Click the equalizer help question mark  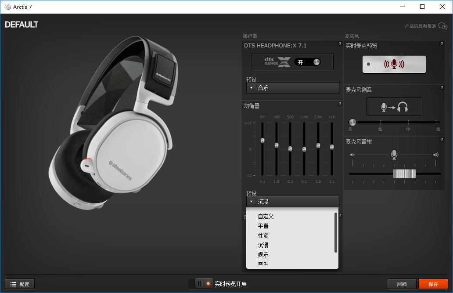(340, 104)
